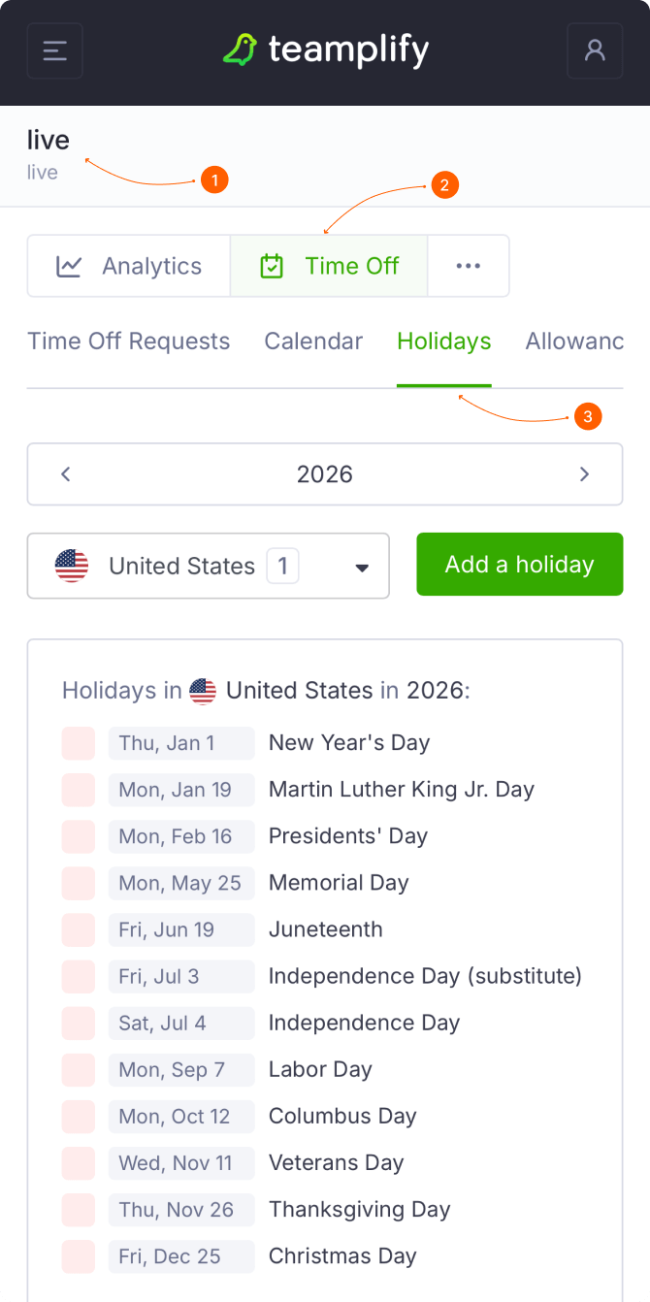Viewport: 650px width, 1302px height.
Task: Toggle the Thanksgiving Day color box
Action: click(x=79, y=1210)
